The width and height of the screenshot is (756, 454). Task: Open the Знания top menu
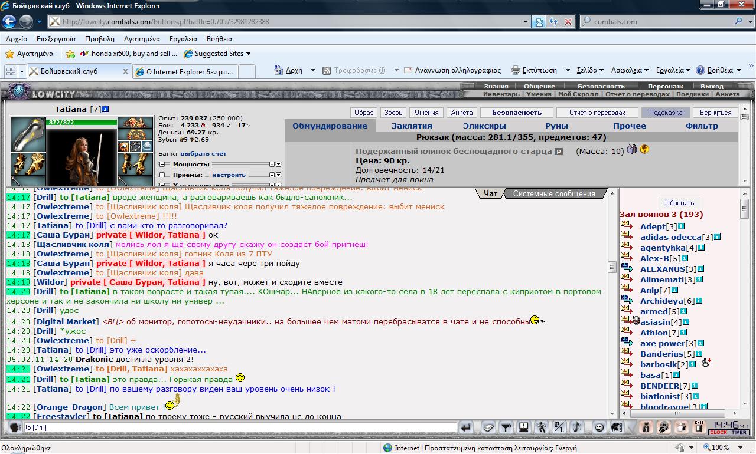(496, 86)
